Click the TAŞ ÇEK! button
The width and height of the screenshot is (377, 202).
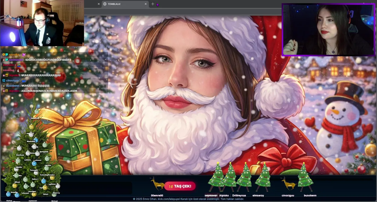180,186
